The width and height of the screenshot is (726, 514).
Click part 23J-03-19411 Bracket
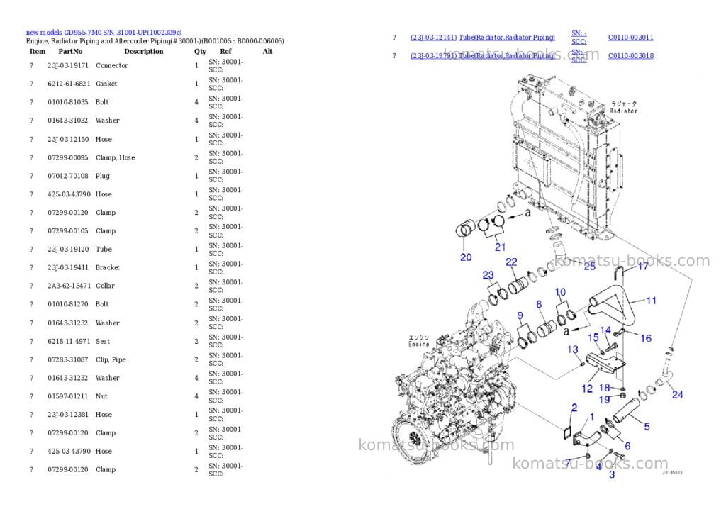point(67,268)
